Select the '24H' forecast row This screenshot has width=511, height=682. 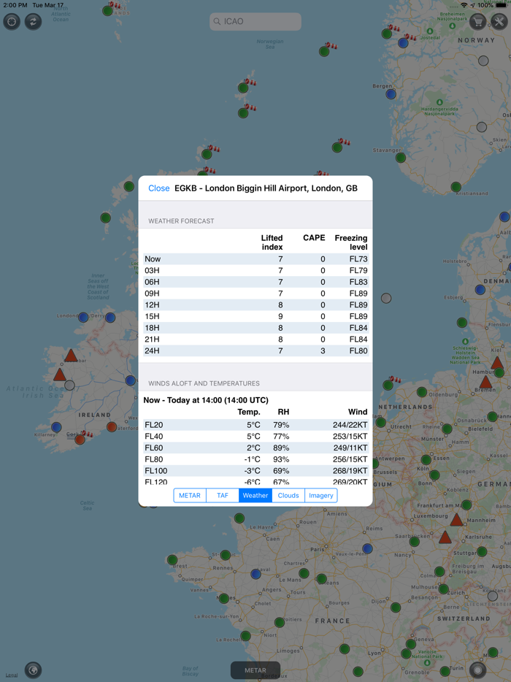coord(255,350)
